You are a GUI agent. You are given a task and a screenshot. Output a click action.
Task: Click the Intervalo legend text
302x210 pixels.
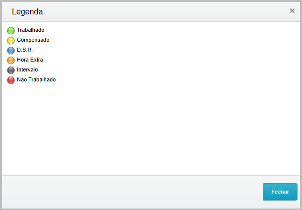pos(27,70)
